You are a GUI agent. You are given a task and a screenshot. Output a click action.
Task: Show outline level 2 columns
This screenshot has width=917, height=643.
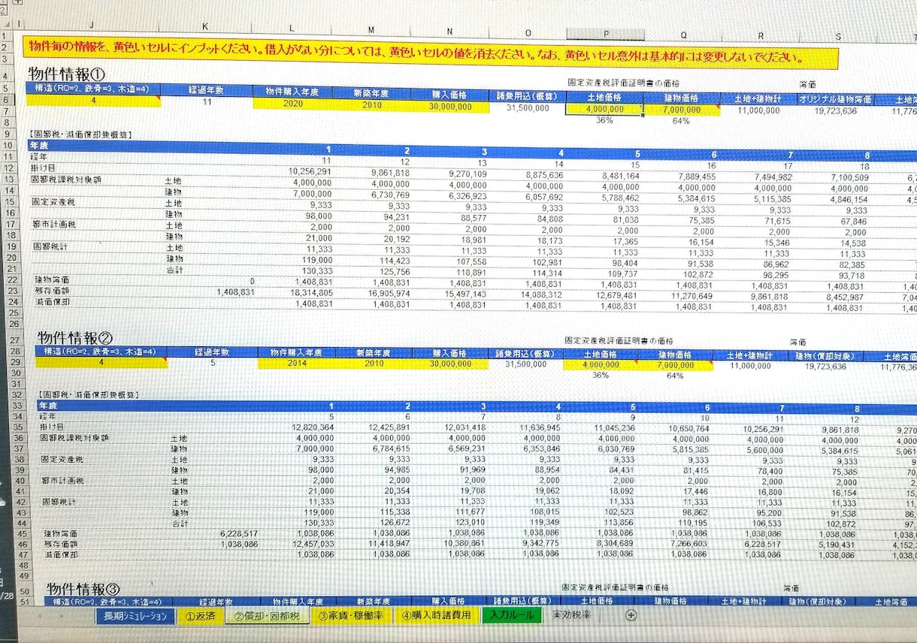coord(3,11)
